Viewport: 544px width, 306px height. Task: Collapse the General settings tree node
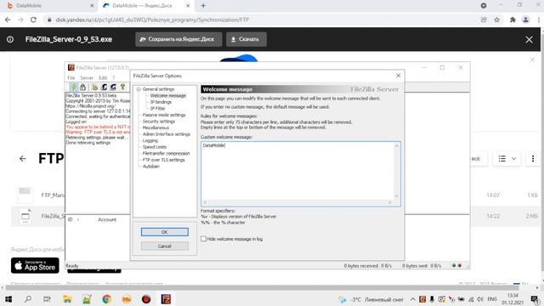(x=139, y=89)
